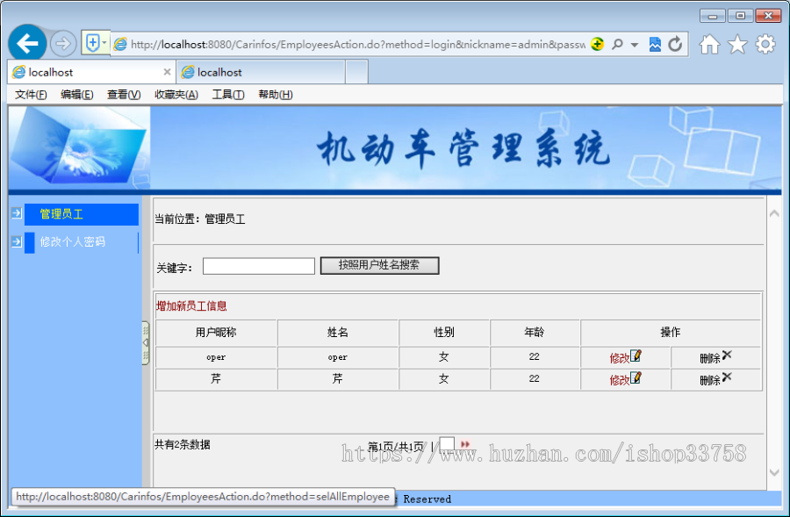The width and height of the screenshot is (790, 517).
Task: Refresh the page with reload icon
Action: [675, 45]
